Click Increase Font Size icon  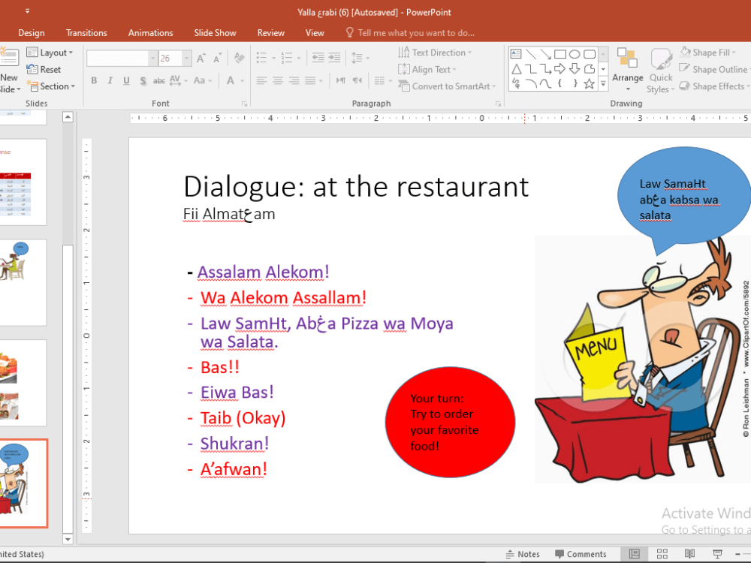point(201,59)
